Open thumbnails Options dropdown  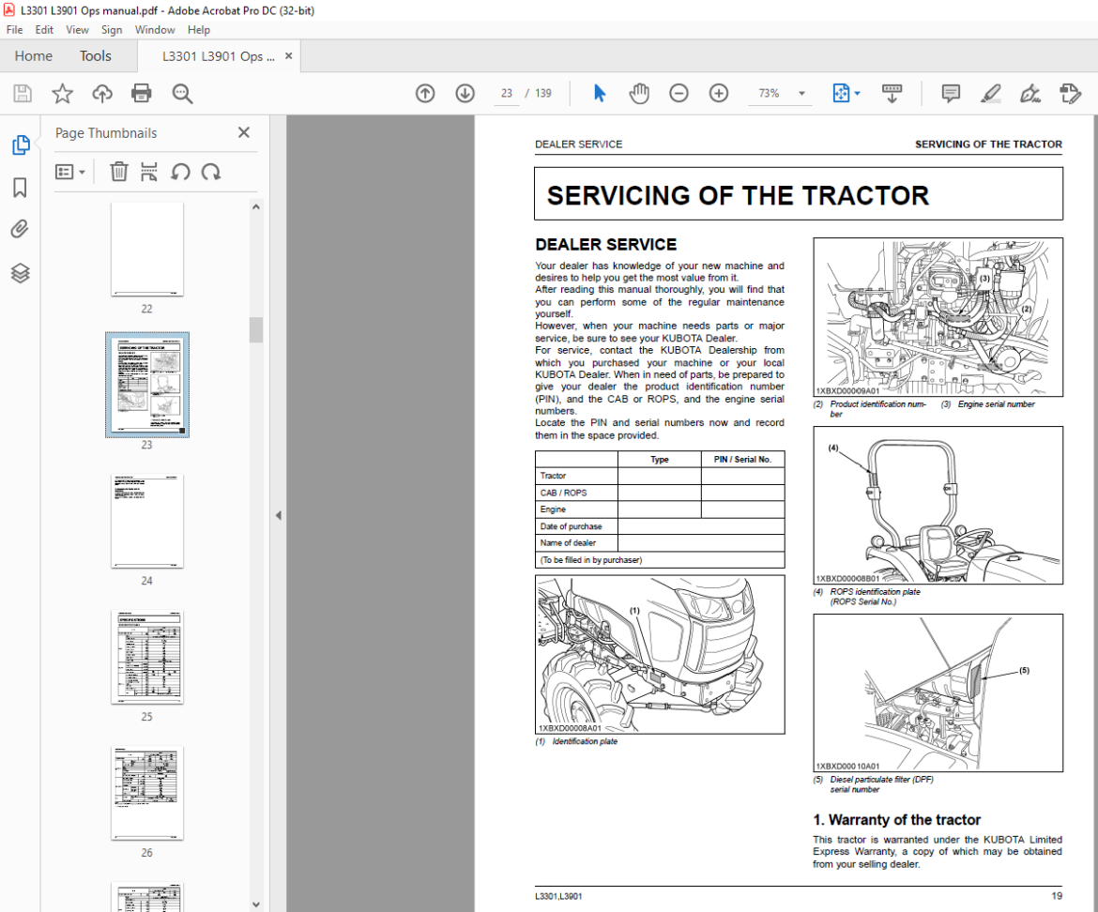(70, 172)
